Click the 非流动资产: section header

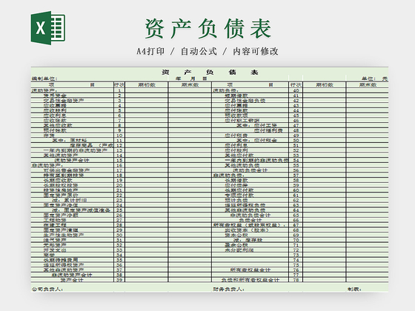[47, 165]
